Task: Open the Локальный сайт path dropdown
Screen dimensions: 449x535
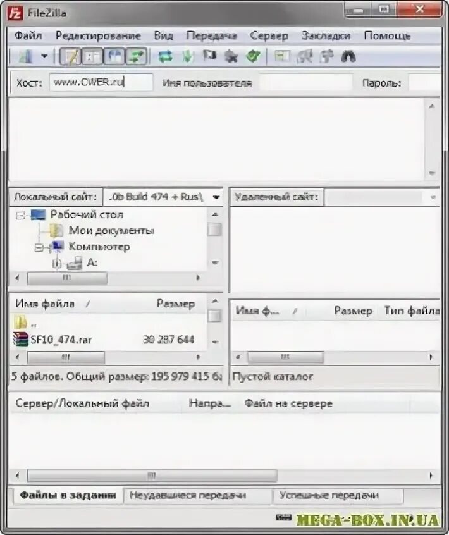Action: (x=216, y=197)
